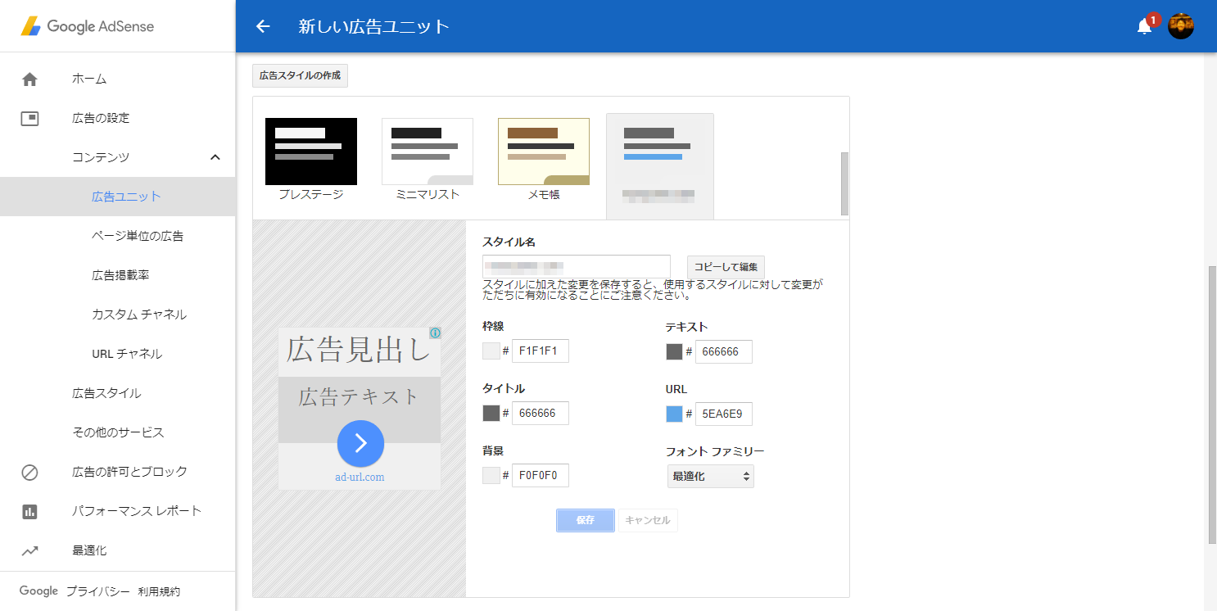Click the 枠線 hex field F1F1F1
The image size is (1217, 611).
(x=541, y=351)
